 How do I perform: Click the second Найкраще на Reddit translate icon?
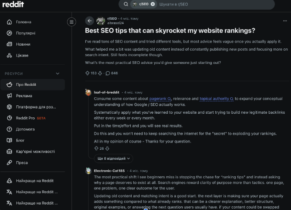pos(9,192)
